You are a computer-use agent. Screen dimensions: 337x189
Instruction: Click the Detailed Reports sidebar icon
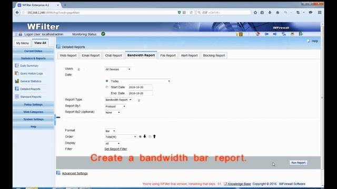(x=17, y=89)
